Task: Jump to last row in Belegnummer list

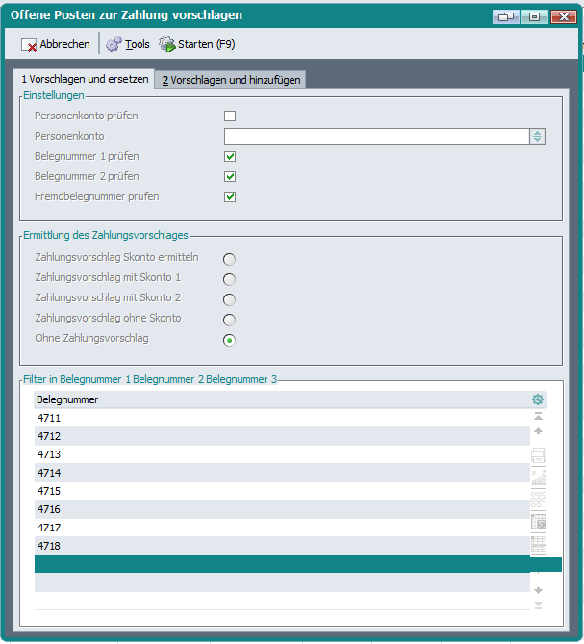Action: pyautogui.click(x=539, y=605)
